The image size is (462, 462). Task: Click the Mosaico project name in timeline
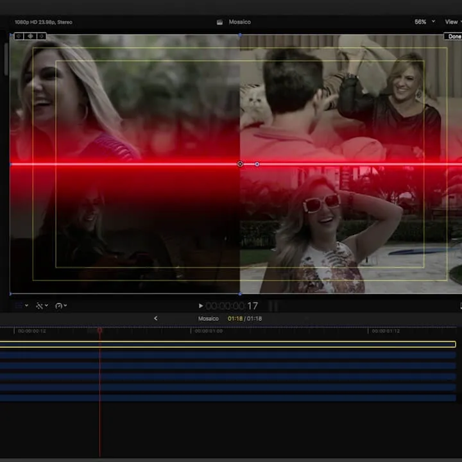tap(208, 318)
